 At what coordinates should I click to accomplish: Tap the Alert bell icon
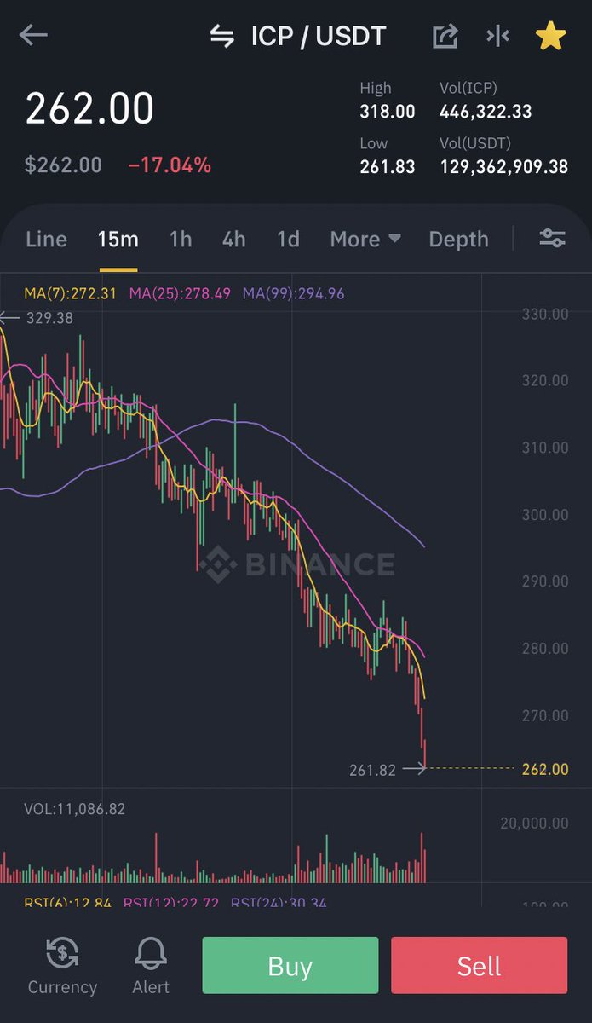(151, 954)
